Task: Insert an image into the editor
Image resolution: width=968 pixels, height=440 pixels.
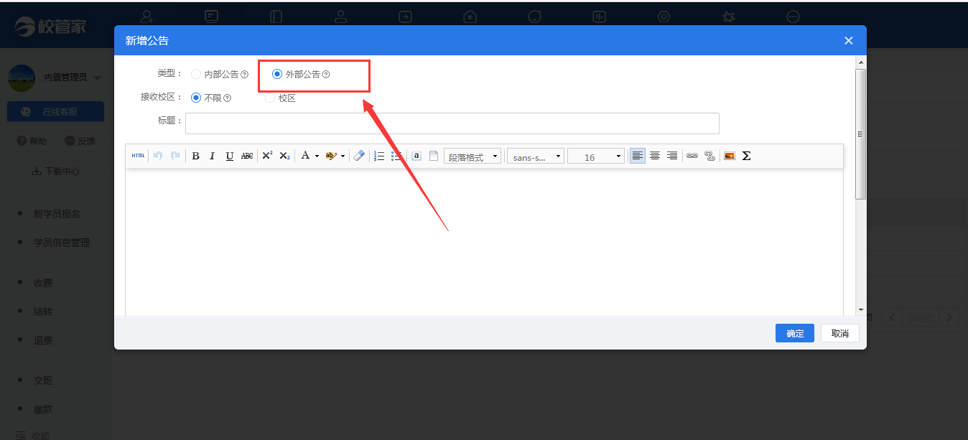Action: pyautogui.click(x=730, y=156)
